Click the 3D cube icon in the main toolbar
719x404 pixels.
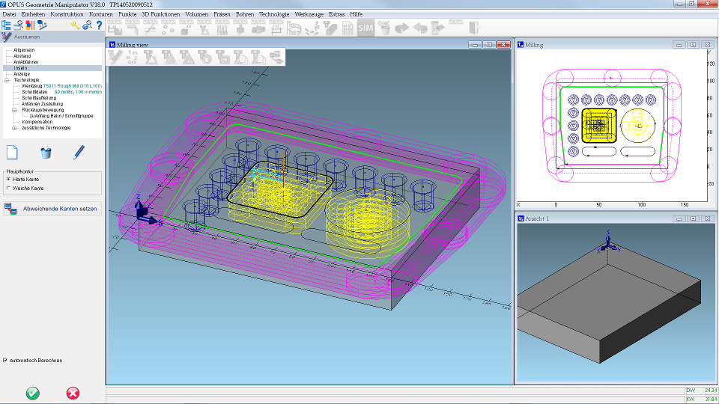pos(186,28)
